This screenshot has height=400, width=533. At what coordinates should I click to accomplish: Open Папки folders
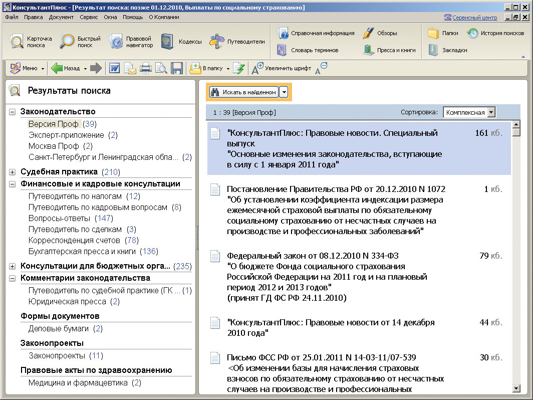(x=443, y=33)
